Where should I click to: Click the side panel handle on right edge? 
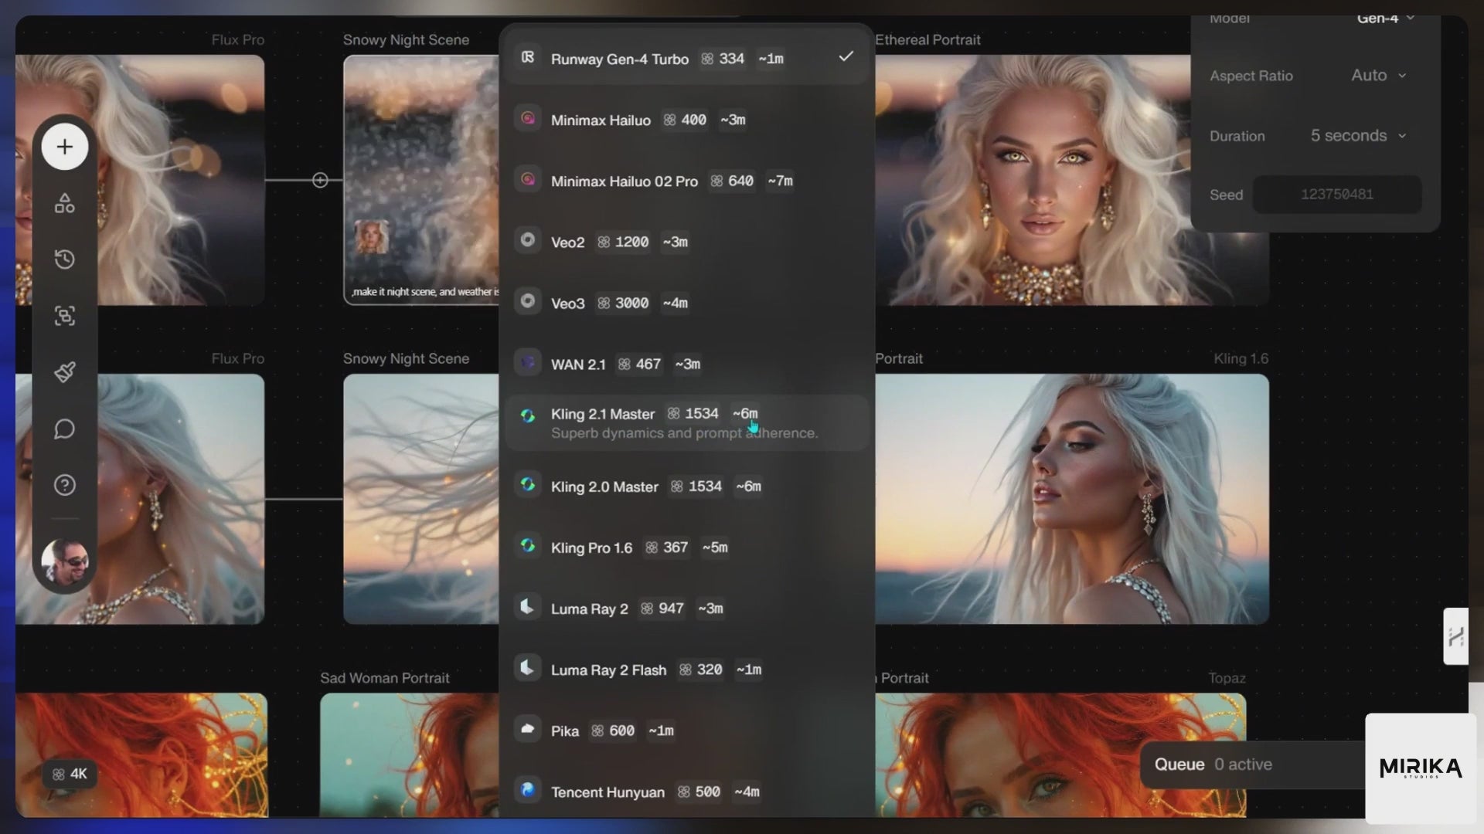1456,636
